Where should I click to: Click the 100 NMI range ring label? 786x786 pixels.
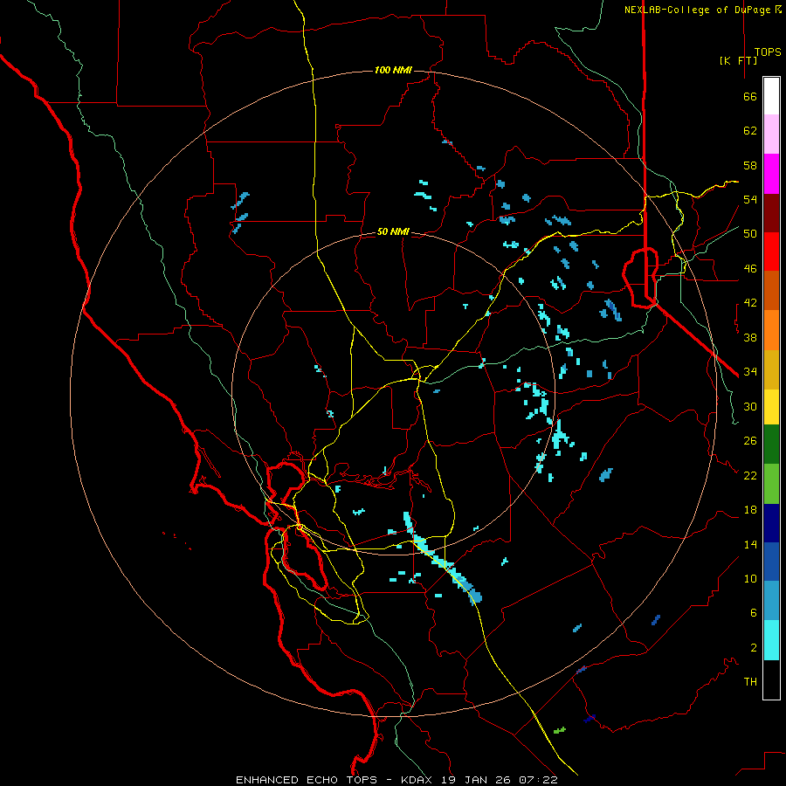[393, 70]
